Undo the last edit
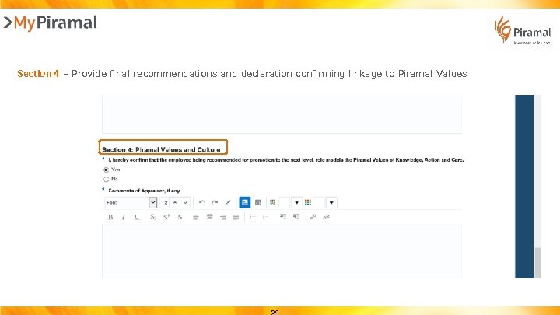The image size is (560, 315). tap(201, 202)
